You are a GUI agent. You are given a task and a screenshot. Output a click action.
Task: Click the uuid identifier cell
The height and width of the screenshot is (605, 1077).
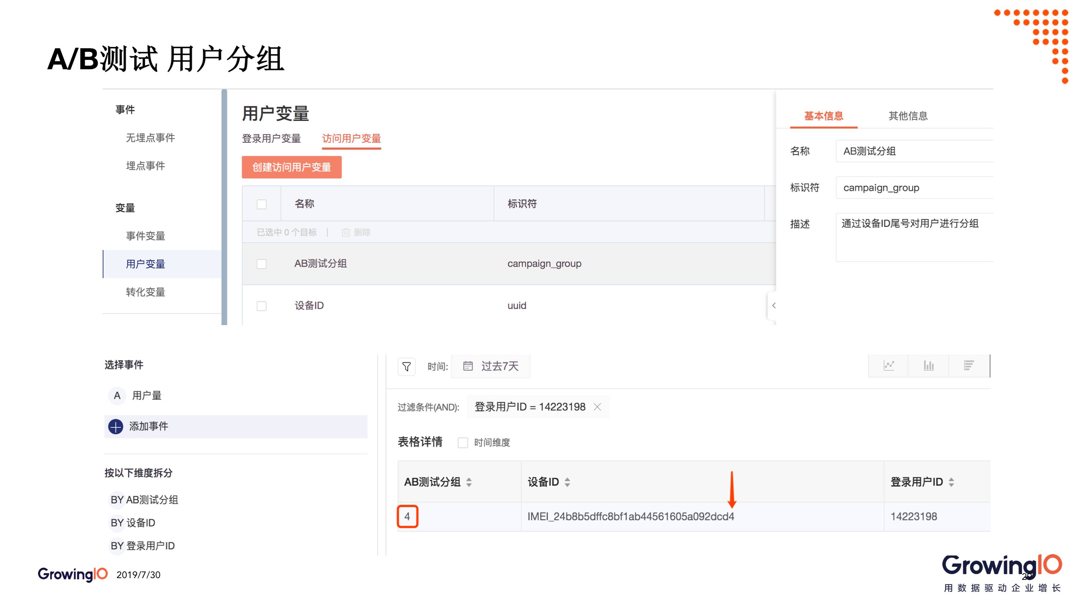517,305
